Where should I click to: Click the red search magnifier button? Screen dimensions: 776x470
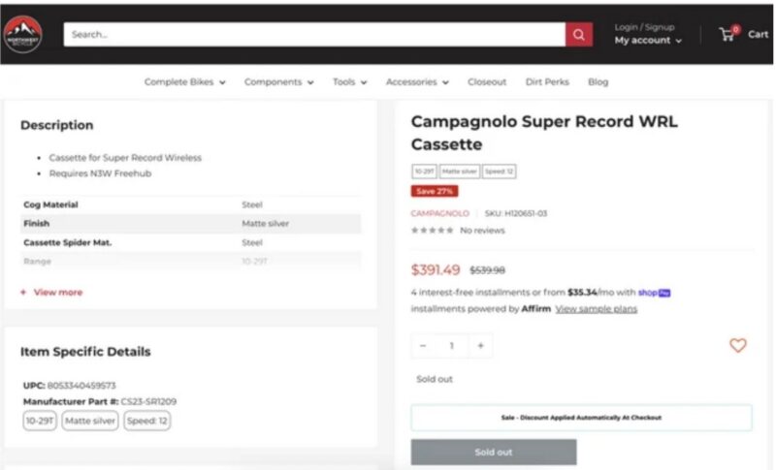click(578, 35)
